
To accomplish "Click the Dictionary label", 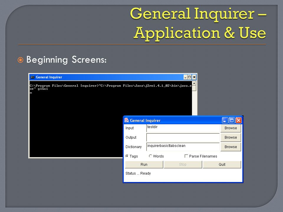I will coord(134,147).
